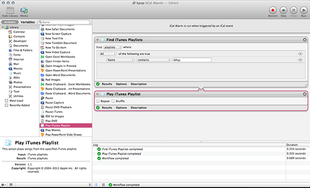Image resolution: width=310 pixels, height=188 pixels.
Task: Click the Step workflow icon
Action: [283, 10]
